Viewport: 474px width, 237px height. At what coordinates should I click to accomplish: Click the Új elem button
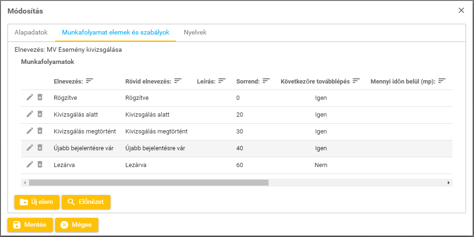click(37, 202)
